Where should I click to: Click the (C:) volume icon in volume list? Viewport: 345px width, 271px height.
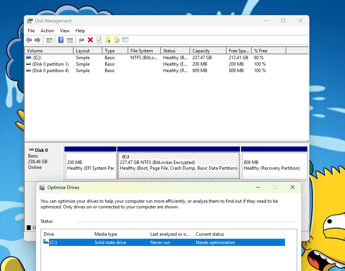point(28,57)
